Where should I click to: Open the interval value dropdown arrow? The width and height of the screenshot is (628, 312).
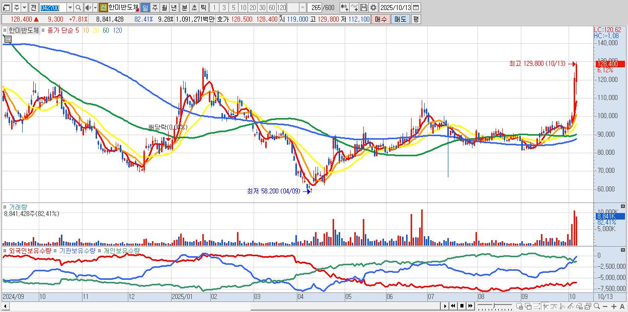point(302,8)
